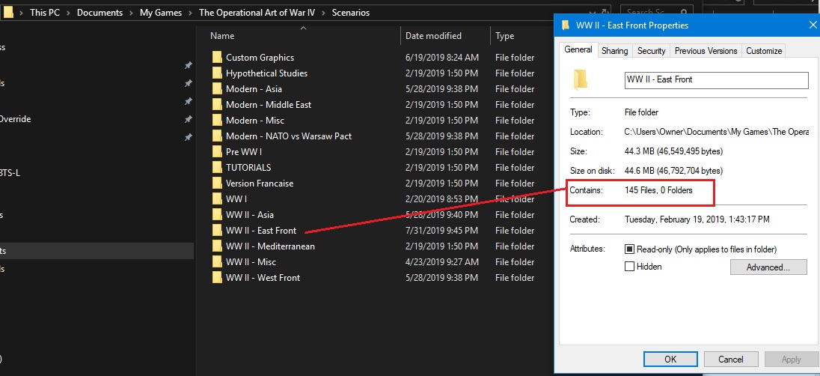Click the Custom Graphics folder icon

(x=217, y=58)
